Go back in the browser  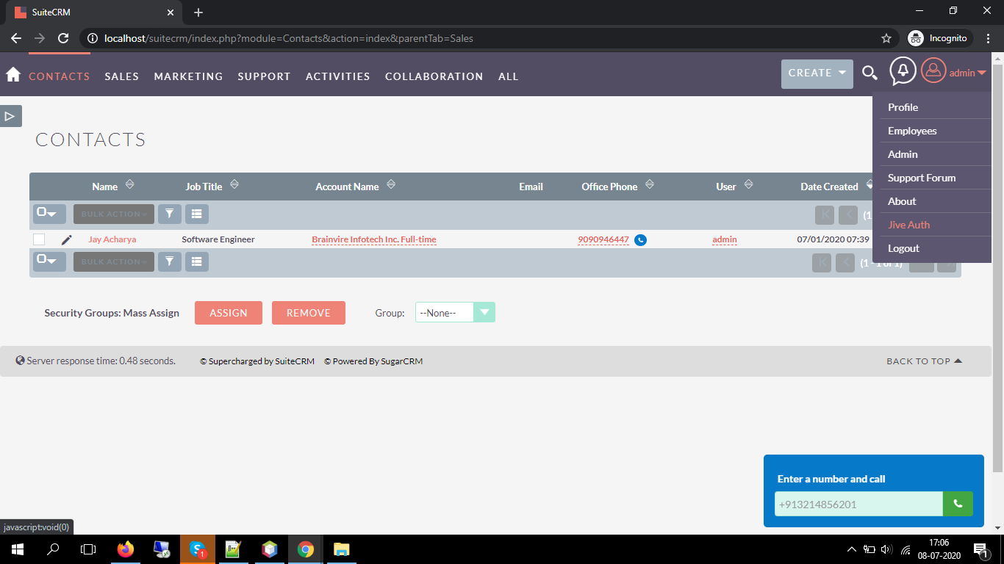coord(16,38)
